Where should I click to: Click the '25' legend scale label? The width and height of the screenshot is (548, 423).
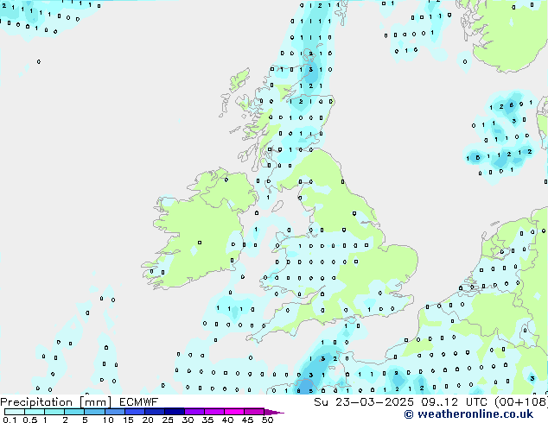click(168, 420)
